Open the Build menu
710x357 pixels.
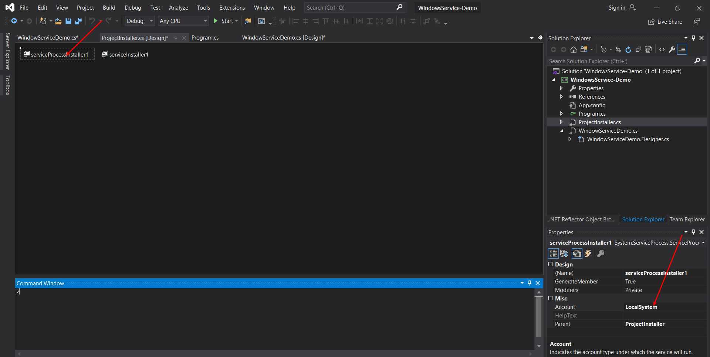(109, 7)
